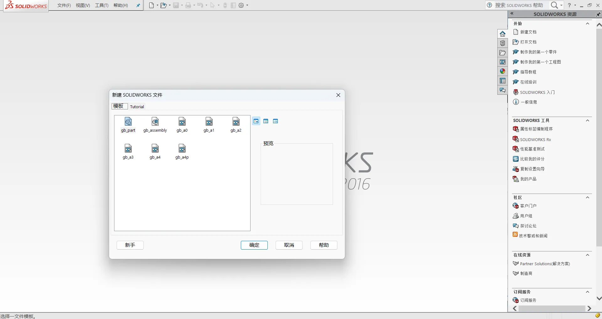Open the SOLIDWORKS Resources home tab
This screenshot has width=602, height=319.
[503, 34]
